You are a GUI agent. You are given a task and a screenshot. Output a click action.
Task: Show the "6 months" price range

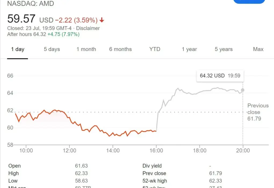120,49
